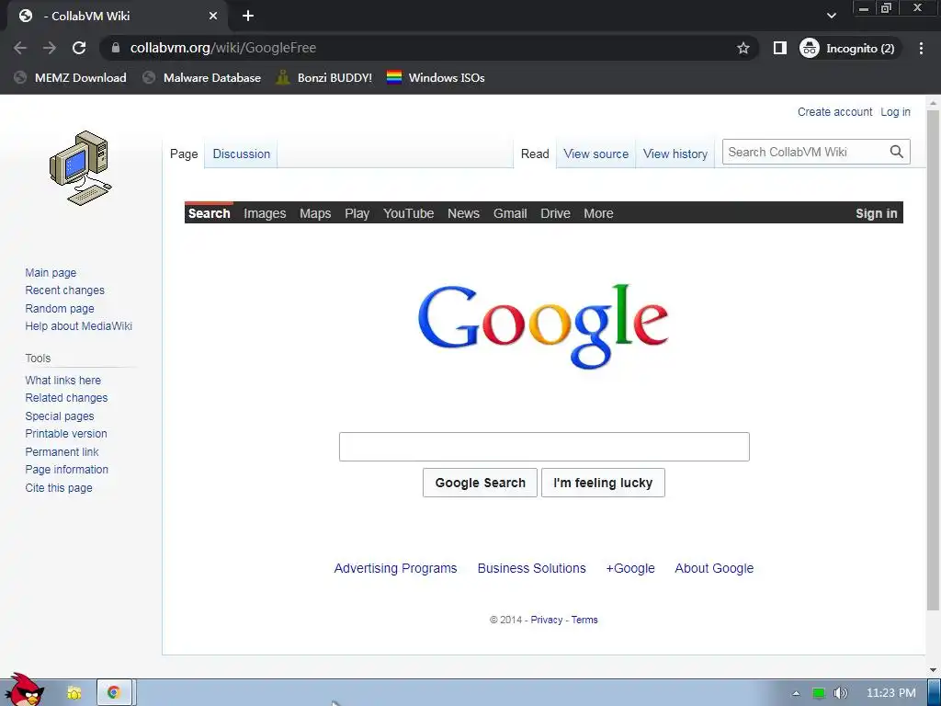Click Sign in on the Google bar
Image resolution: width=941 pixels, height=706 pixels.
pyautogui.click(x=876, y=213)
